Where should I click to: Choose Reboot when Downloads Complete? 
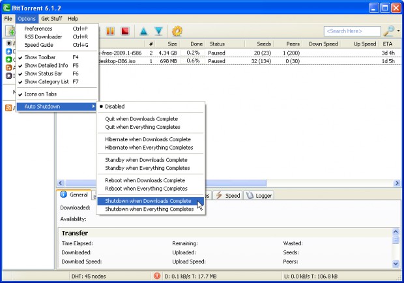(x=151, y=181)
